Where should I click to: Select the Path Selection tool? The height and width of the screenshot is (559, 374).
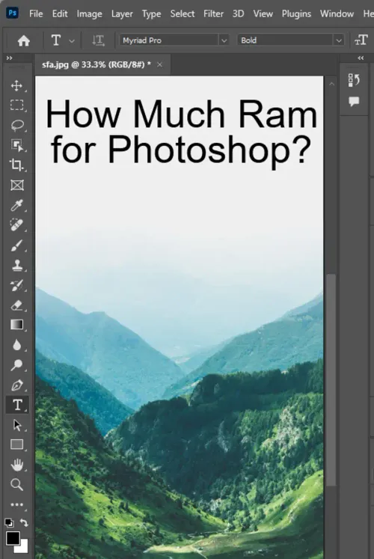16,425
